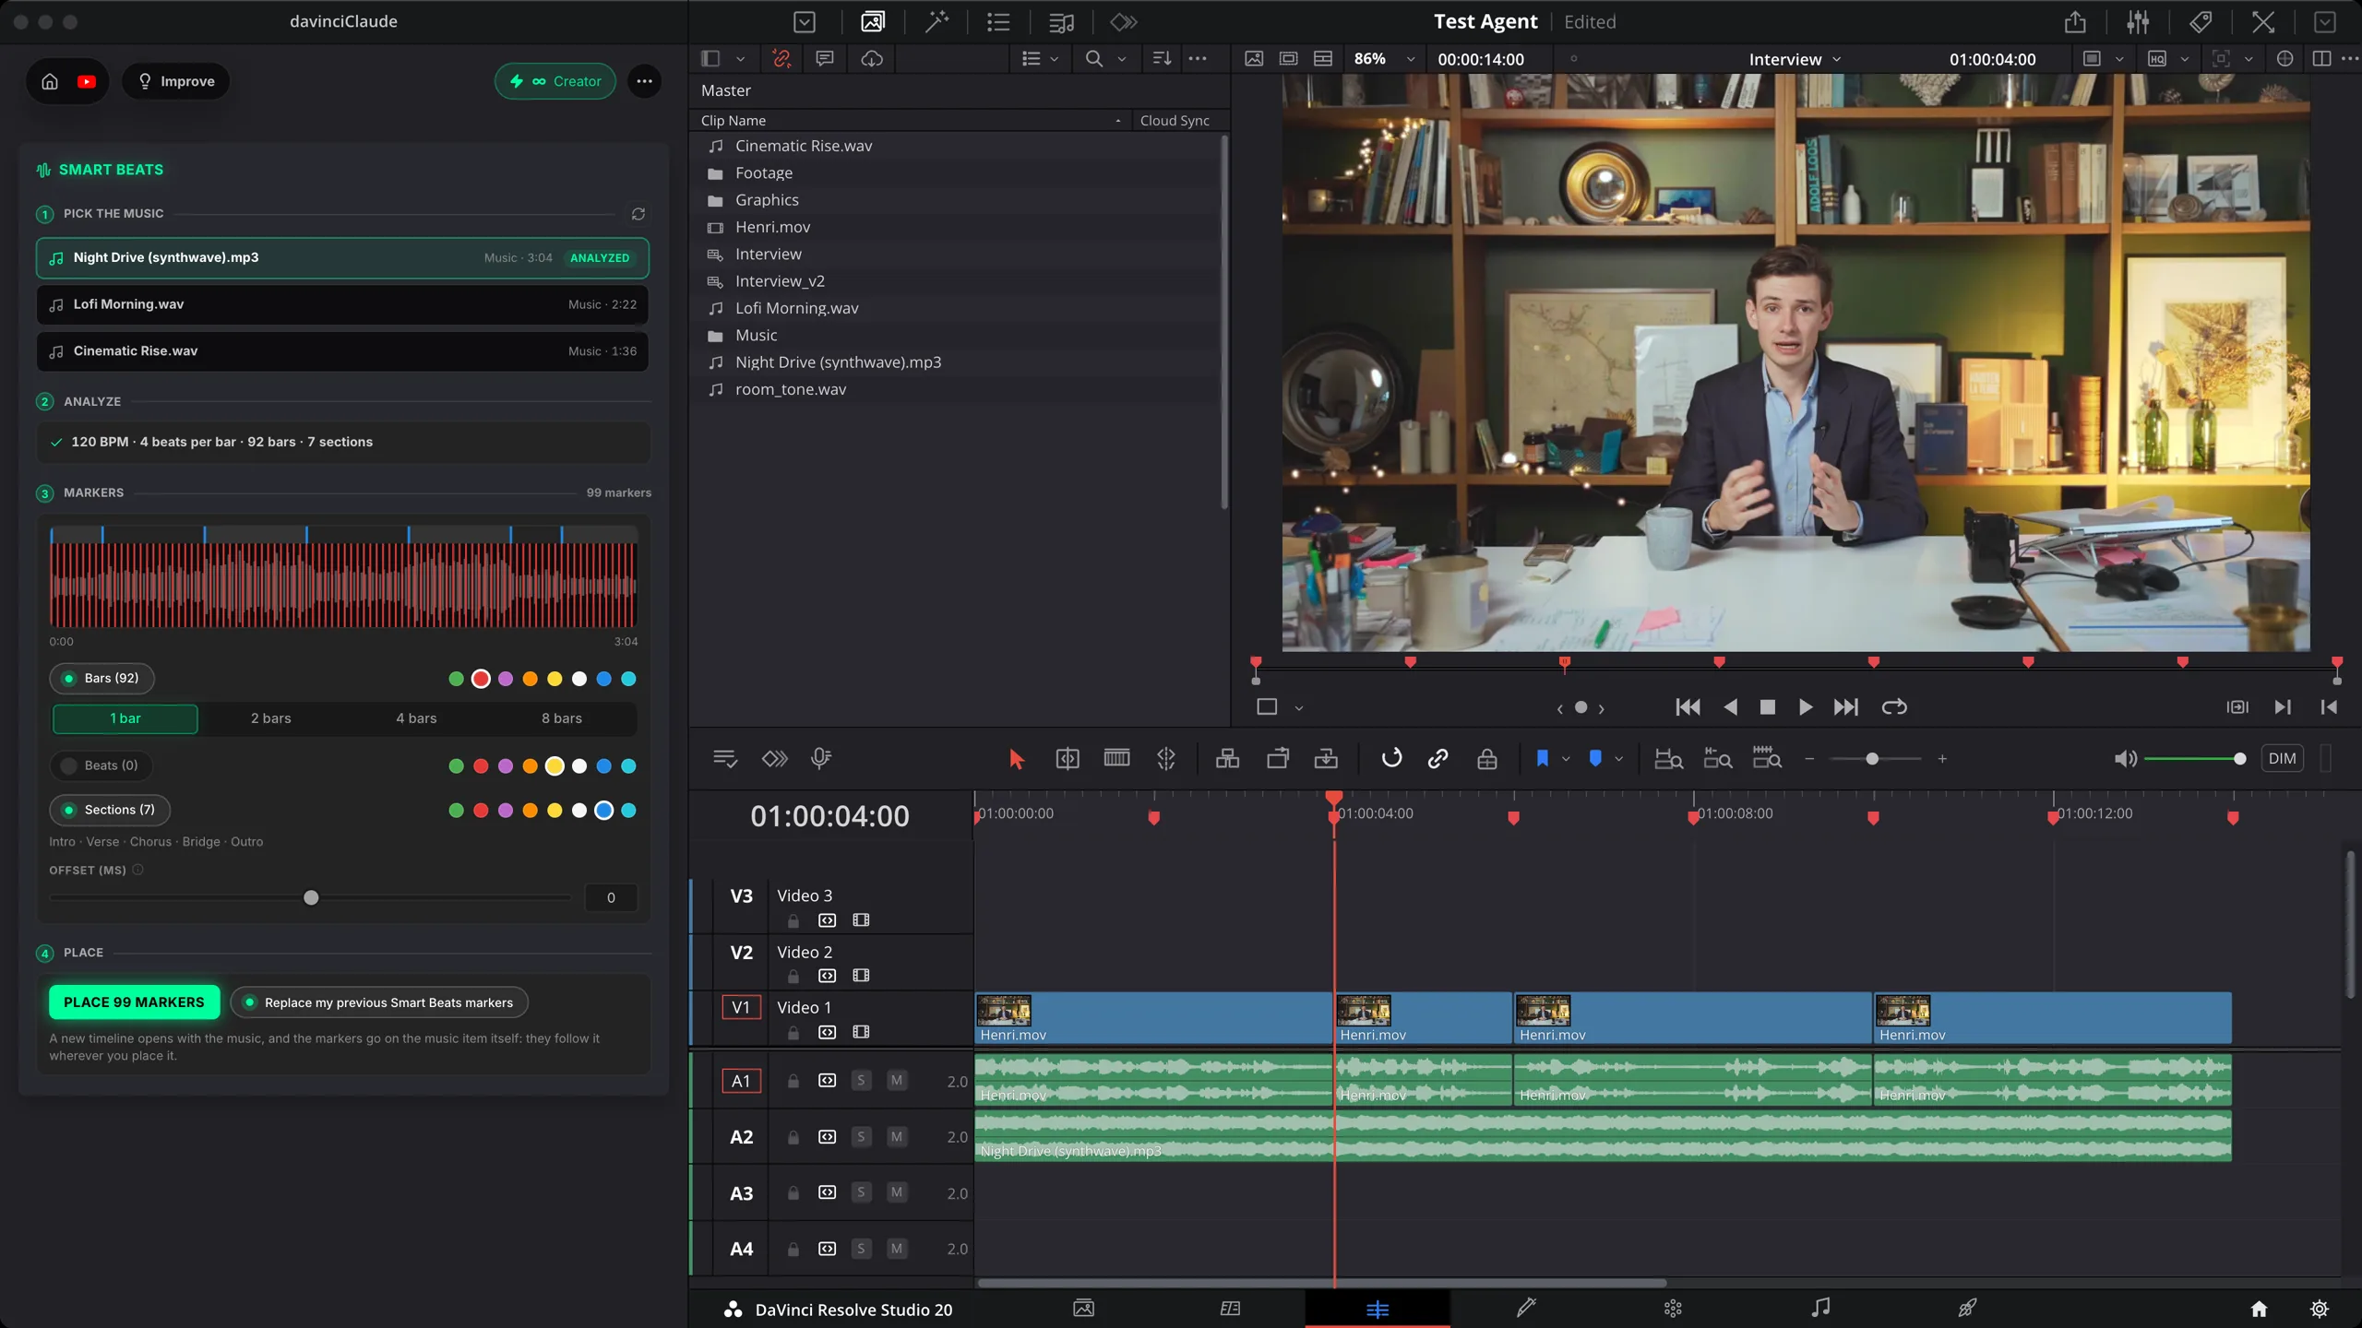The image size is (2362, 1328).
Task: Activate the Blade Edit Mode tool
Action: (1166, 759)
